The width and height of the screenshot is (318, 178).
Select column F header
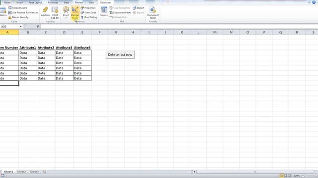point(99,32)
